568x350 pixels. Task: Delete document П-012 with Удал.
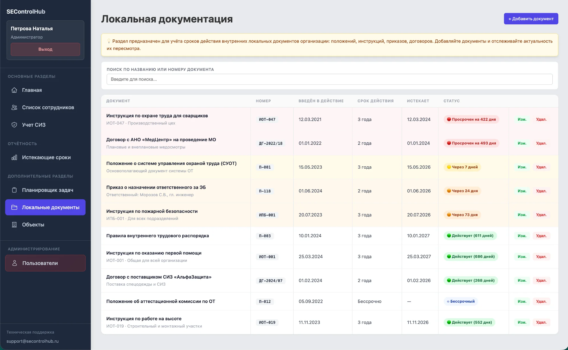click(541, 301)
